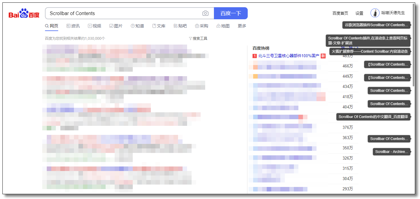Screen dimensions: 420x199
Task: Go to 百度首页
Action: point(340,13)
